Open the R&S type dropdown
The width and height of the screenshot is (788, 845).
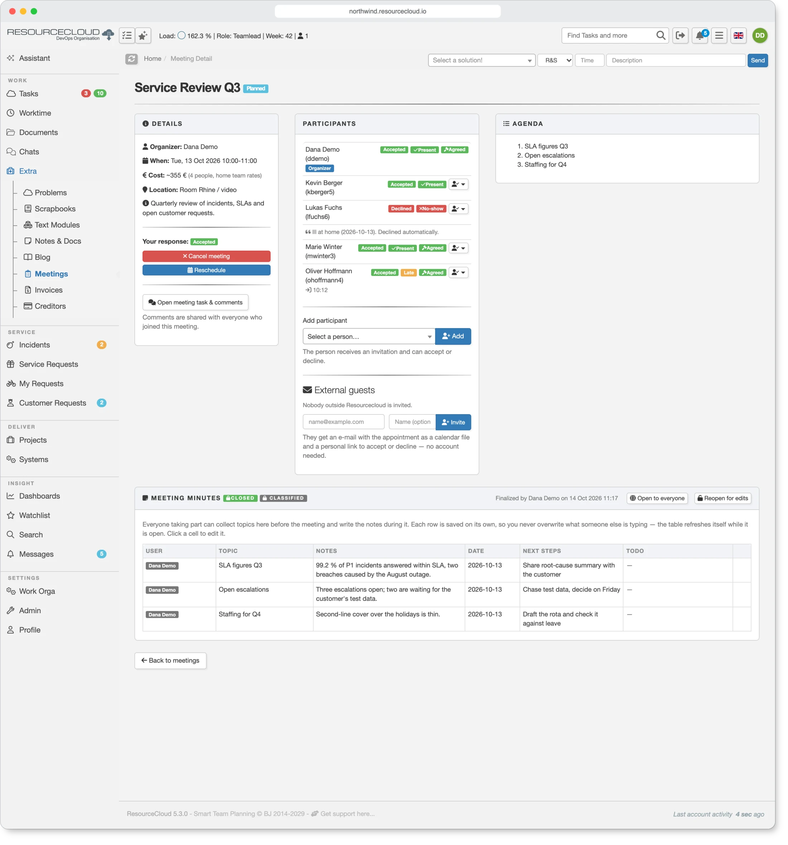[555, 60]
